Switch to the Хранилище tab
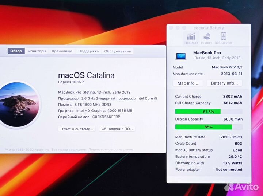The image size is (263, 196). point(62,51)
